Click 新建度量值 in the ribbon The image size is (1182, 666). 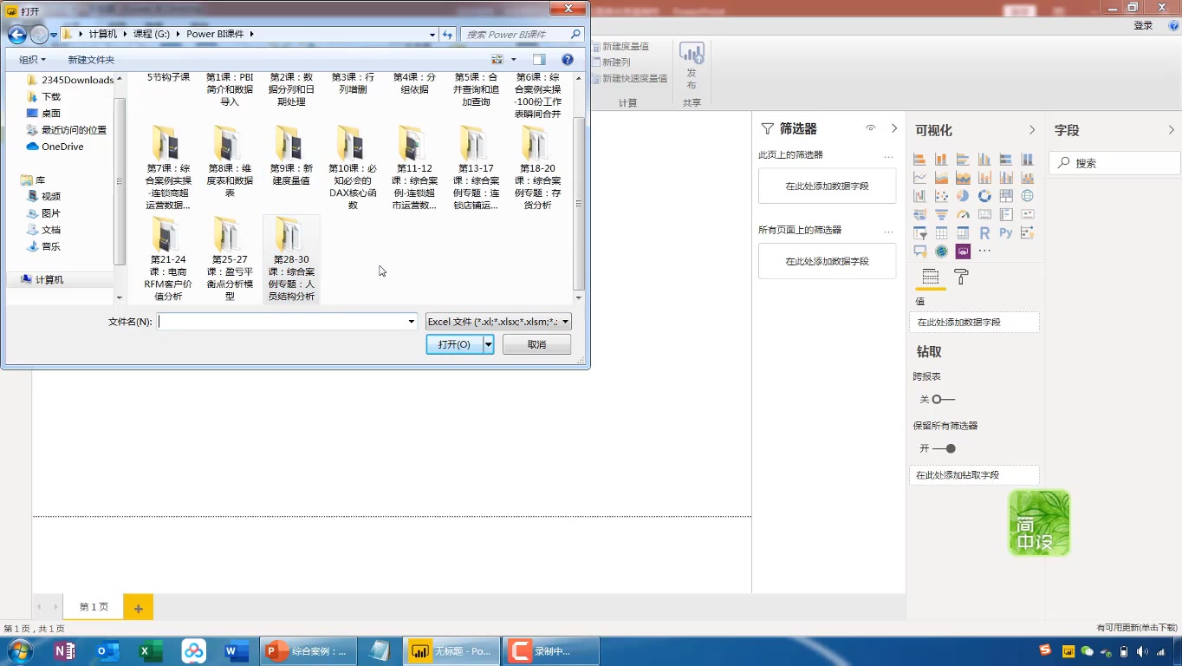click(620, 46)
